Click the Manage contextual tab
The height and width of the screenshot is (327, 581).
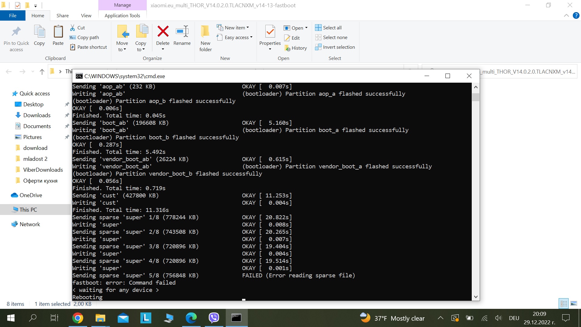(x=123, y=5)
